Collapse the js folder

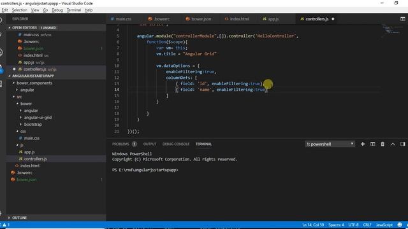tap(17, 145)
